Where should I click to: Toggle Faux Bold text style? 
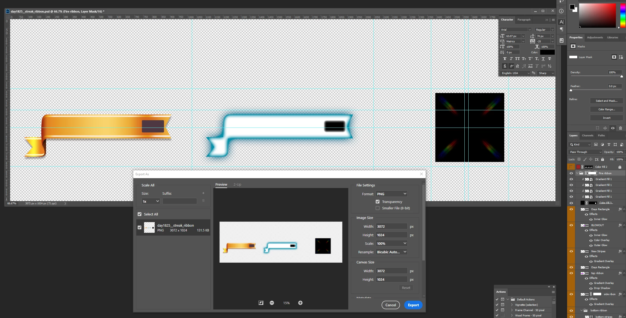505,59
